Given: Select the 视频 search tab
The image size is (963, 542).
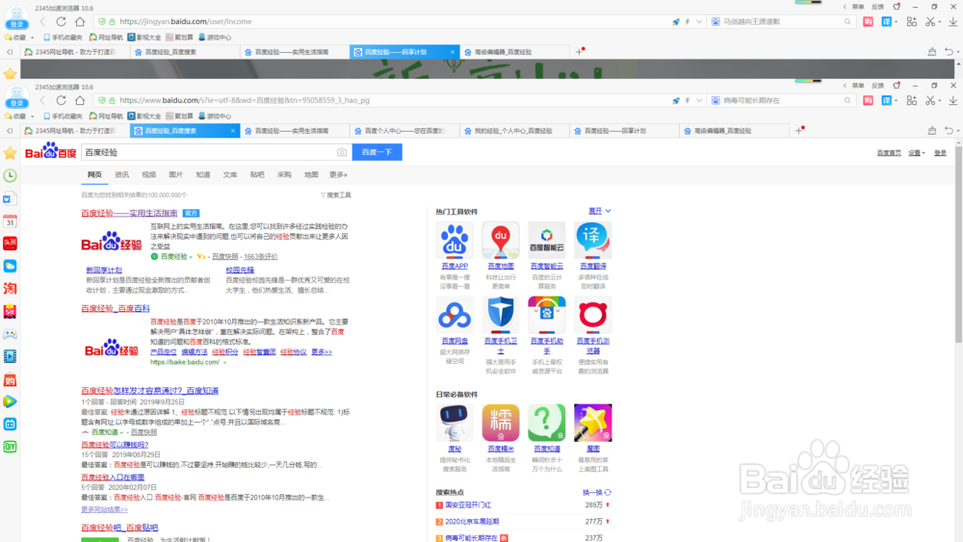Looking at the screenshot, I should point(148,175).
